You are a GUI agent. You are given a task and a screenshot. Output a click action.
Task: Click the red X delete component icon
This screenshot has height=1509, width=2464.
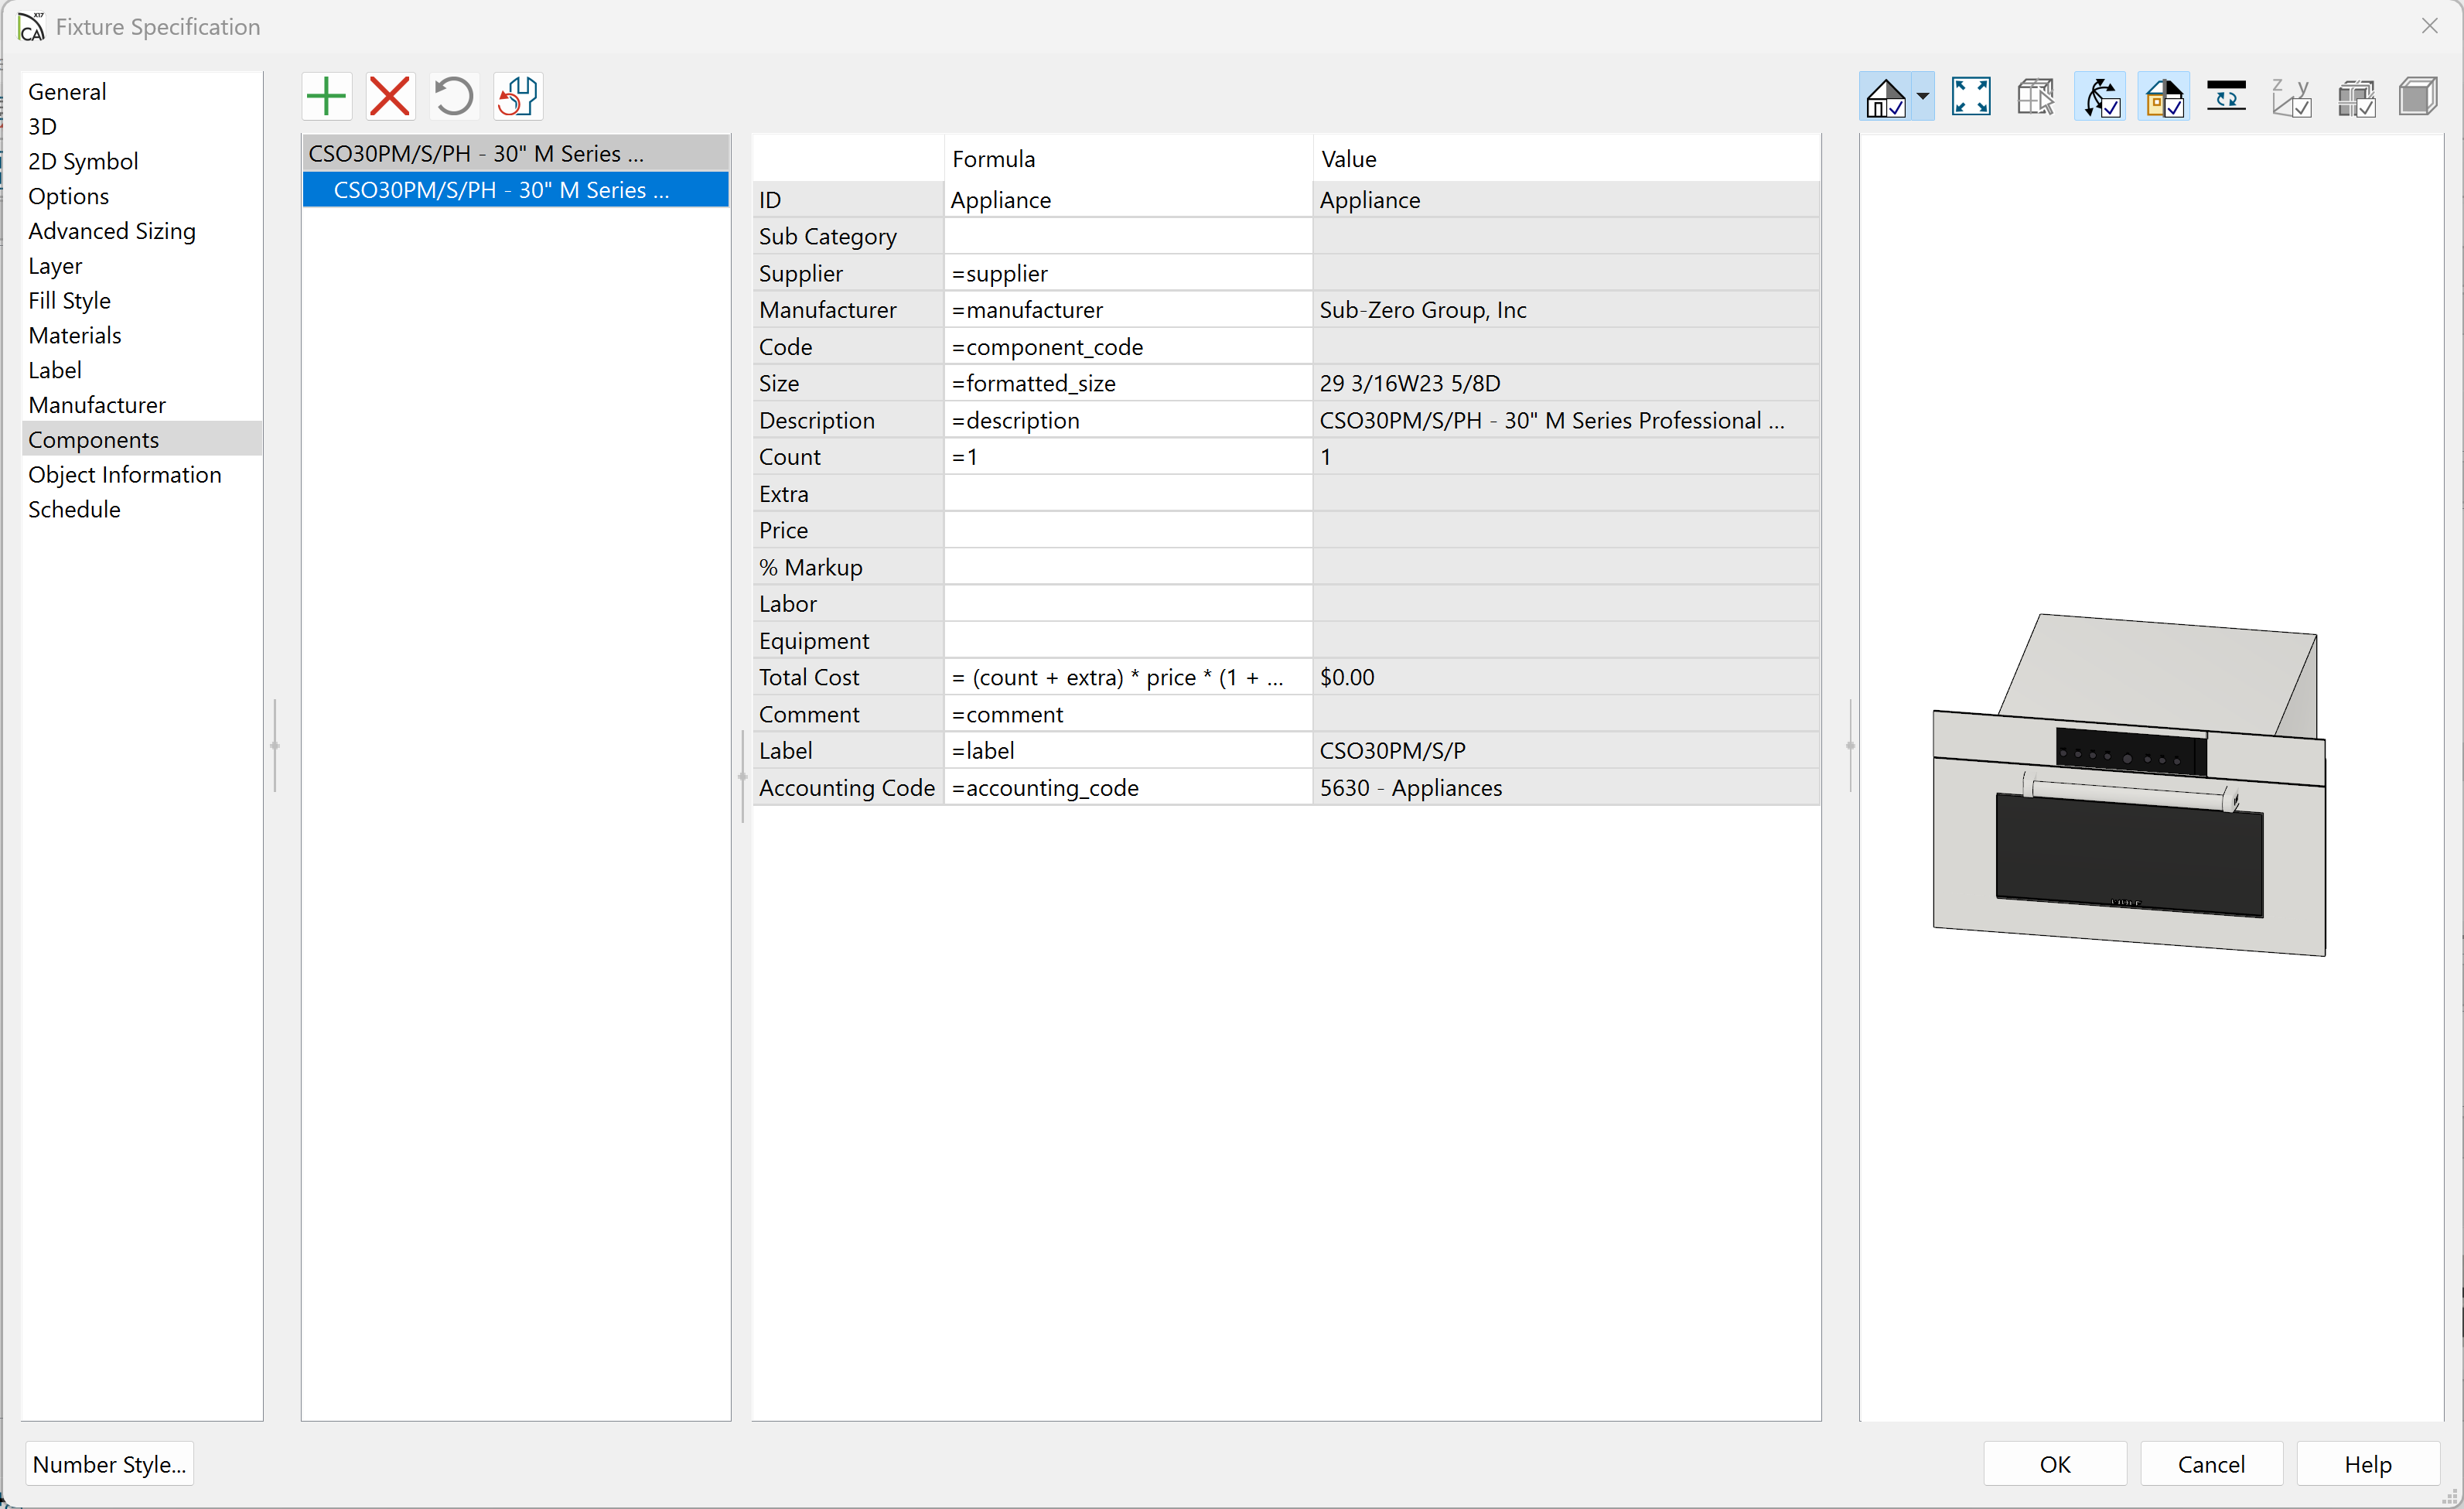point(390,97)
